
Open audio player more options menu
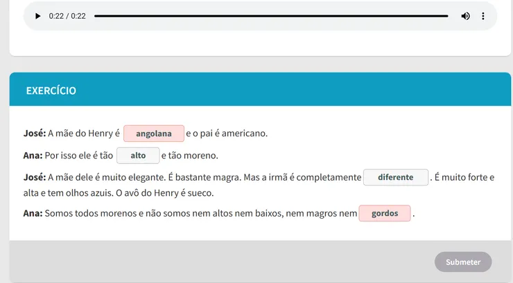tap(483, 16)
